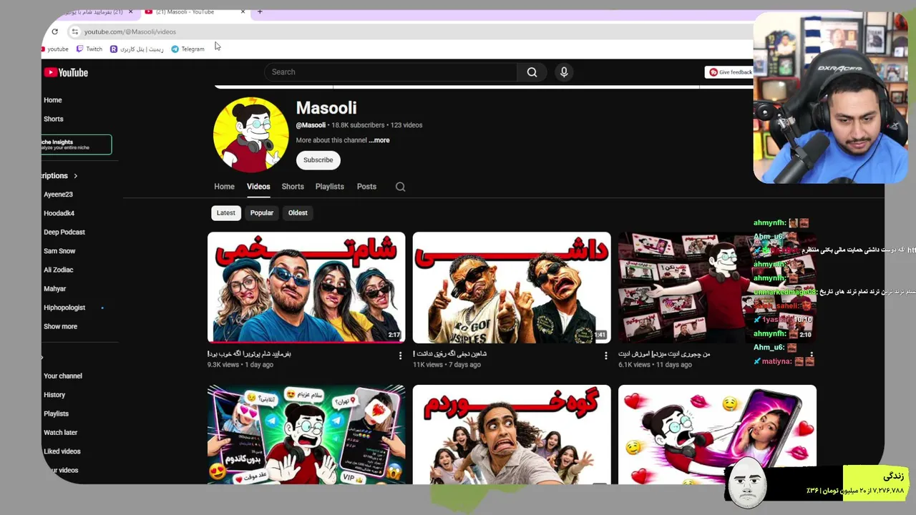Open the Niche Insights sidebar card
Viewport: 916px width, 515px height.
77,144
